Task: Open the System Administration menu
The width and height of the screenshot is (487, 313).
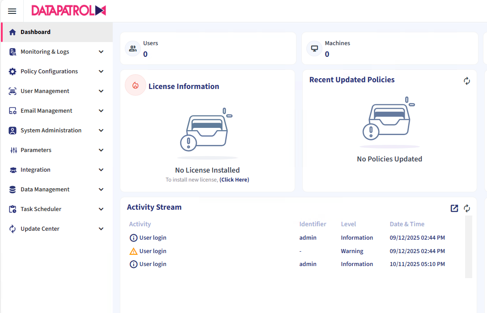Action: [x=51, y=131]
